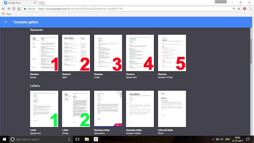Image resolution: width=254 pixels, height=143 pixels.
Task: Show hidden system tray icons chevron
Action: [x=213, y=139]
